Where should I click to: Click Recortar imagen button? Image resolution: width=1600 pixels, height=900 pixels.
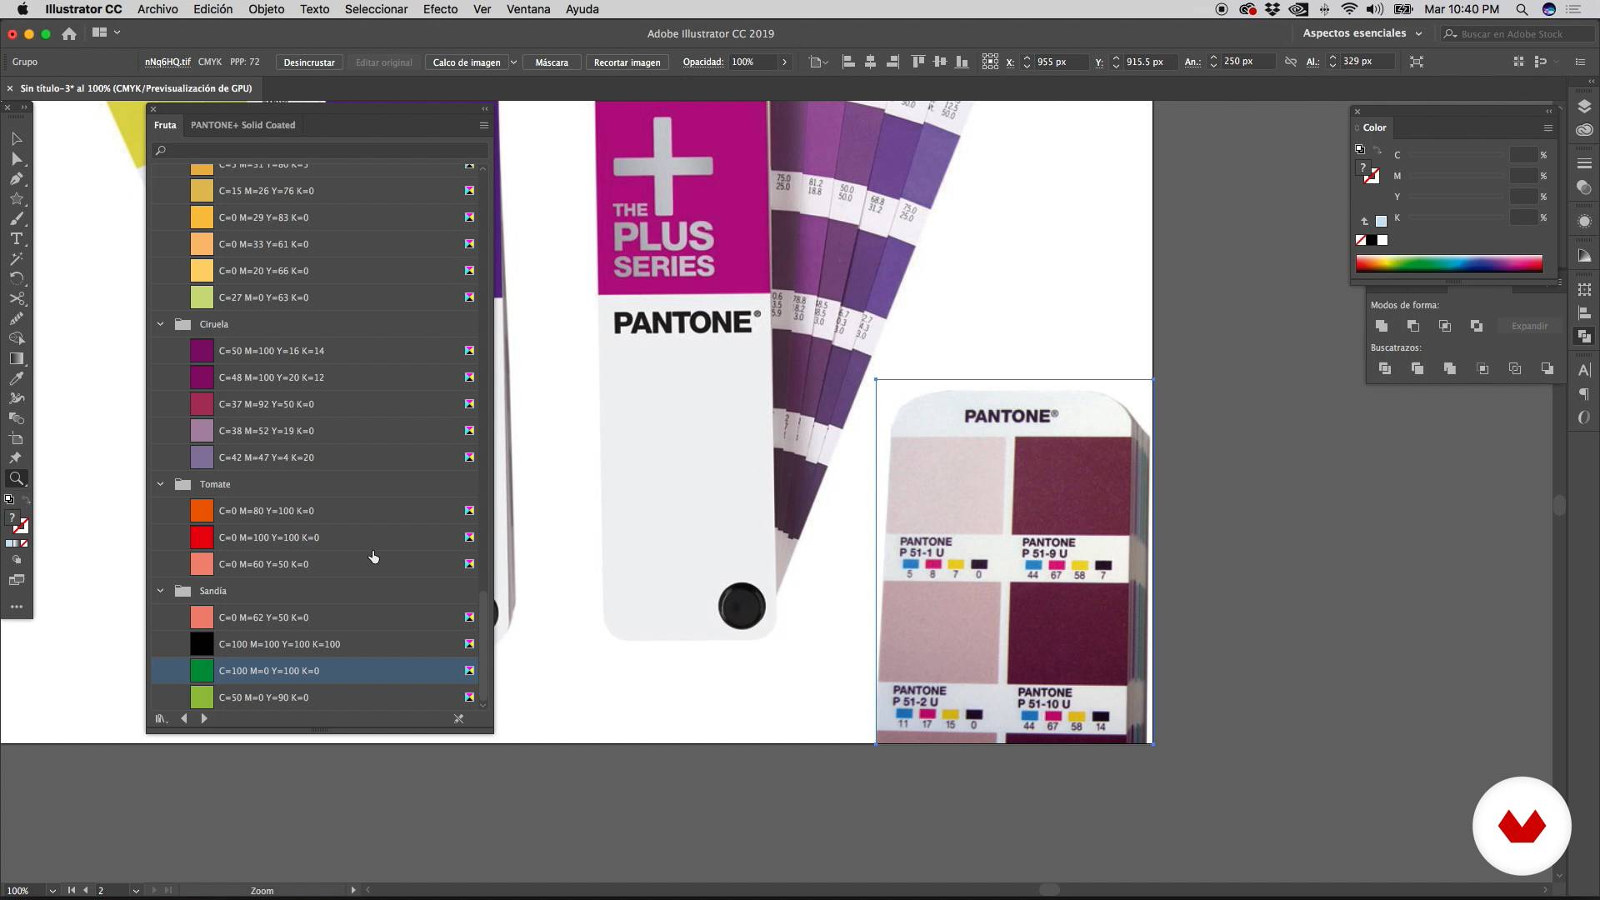point(627,62)
